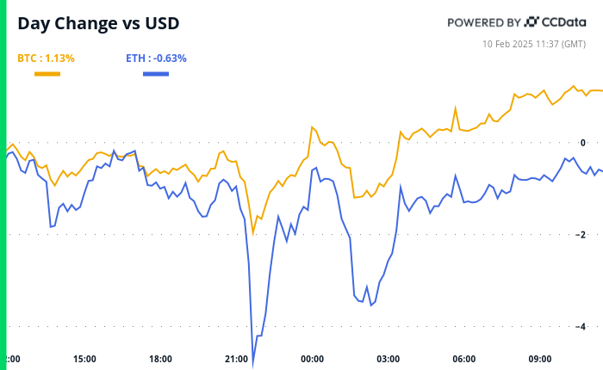Image resolution: width=603 pixels, height=370 pixels.
Task: Select the 18:00 time axis label
Action: (x=160, y=359)
